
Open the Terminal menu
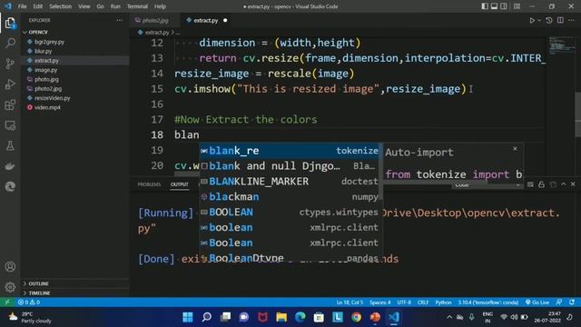(137, 6)
